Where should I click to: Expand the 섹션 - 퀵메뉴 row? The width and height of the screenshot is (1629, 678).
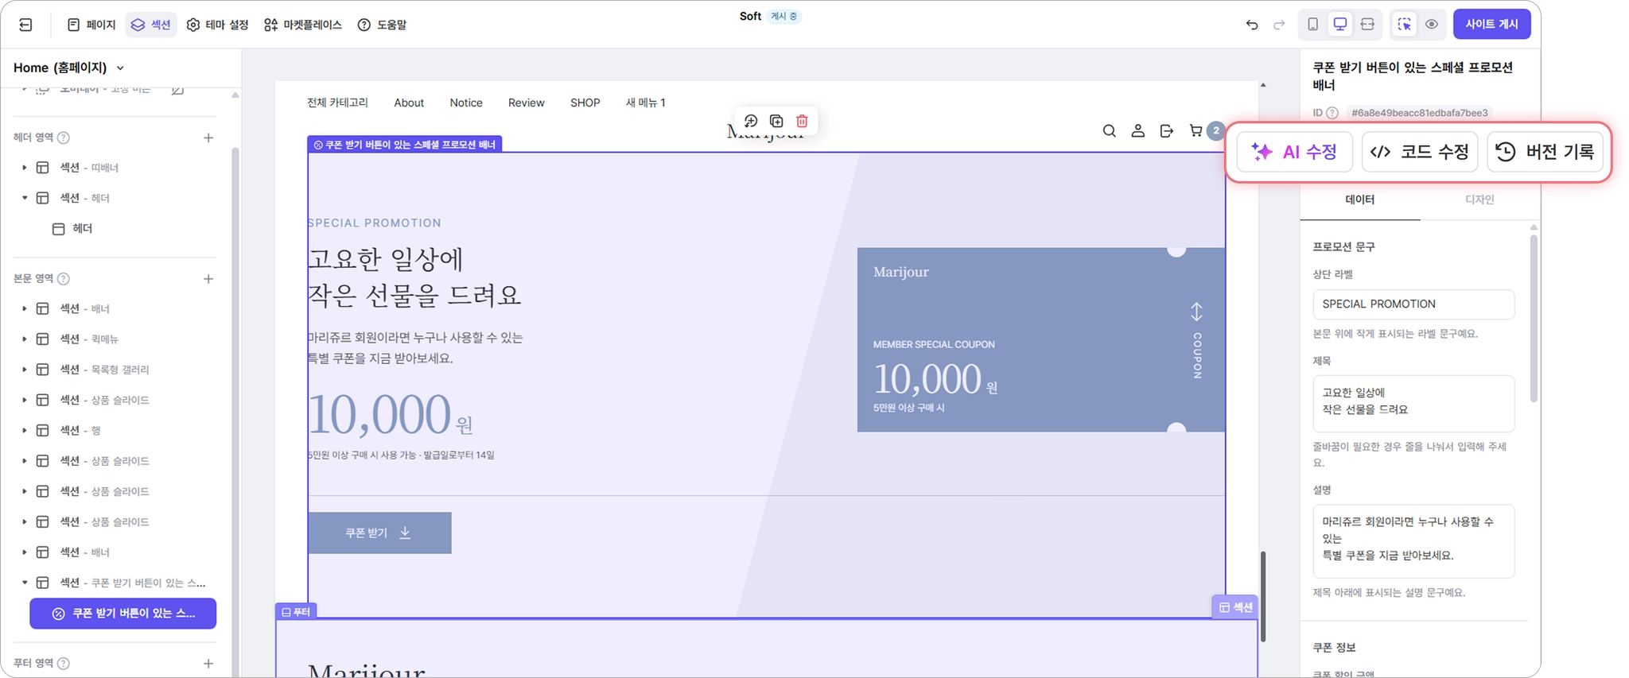[x=24, y=339]
